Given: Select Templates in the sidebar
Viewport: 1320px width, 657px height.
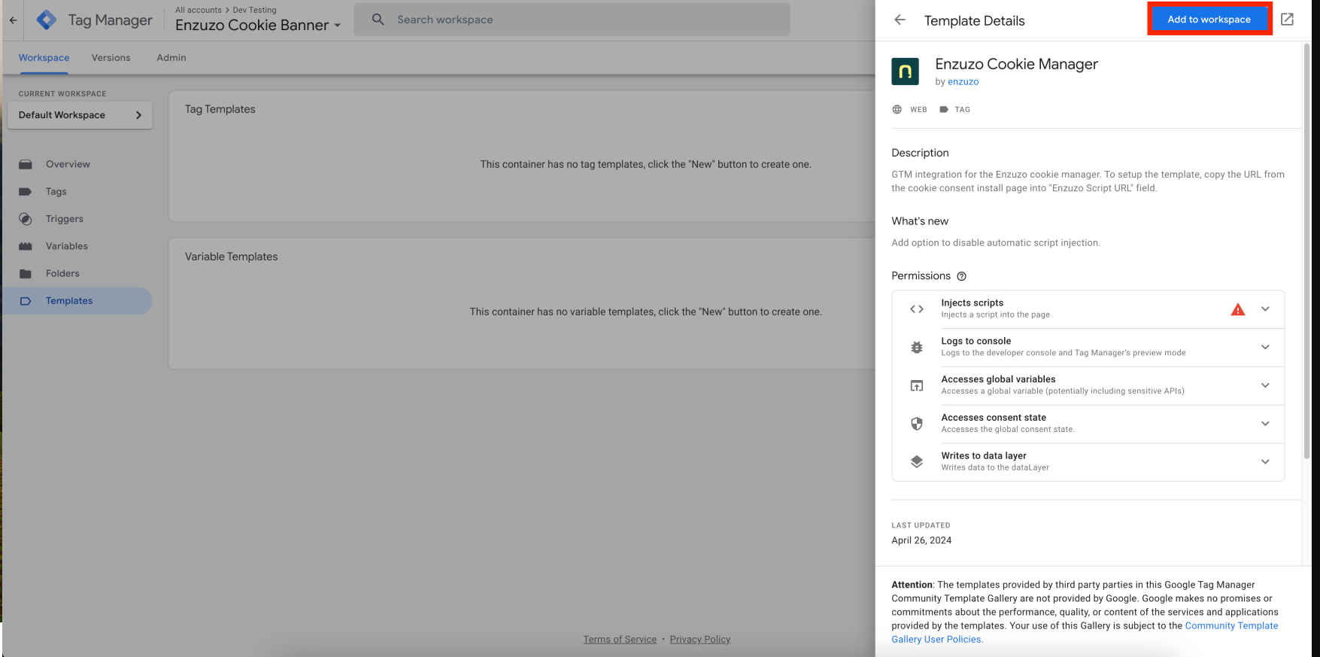Looking at the screenshot, I should click(x=77, y=301).
